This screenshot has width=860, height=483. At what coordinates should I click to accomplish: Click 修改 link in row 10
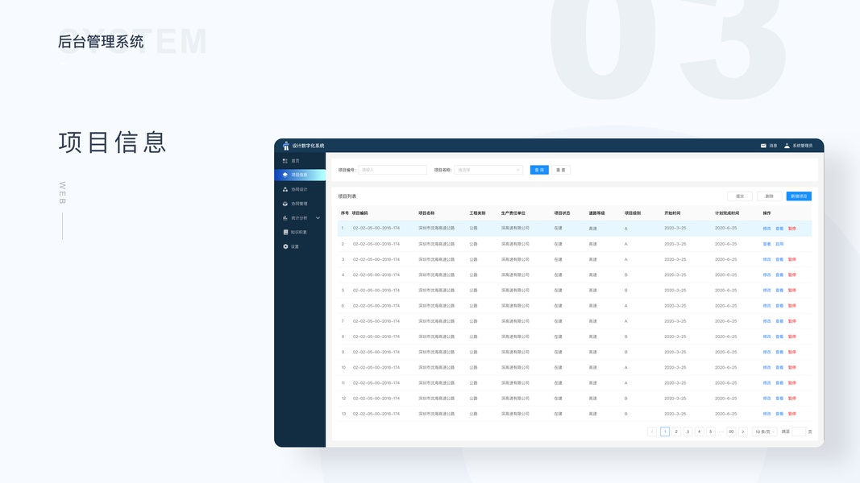pos(767,367)
